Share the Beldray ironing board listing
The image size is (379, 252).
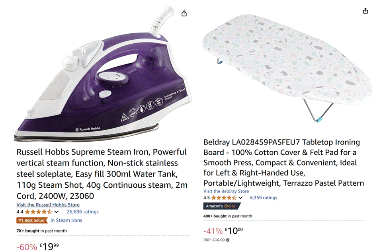(x=365, y=11)
